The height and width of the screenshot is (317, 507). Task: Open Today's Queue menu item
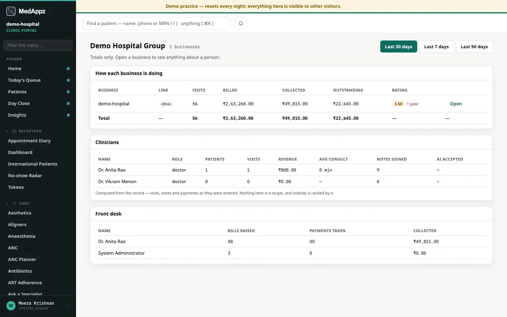tap(24, 80)
